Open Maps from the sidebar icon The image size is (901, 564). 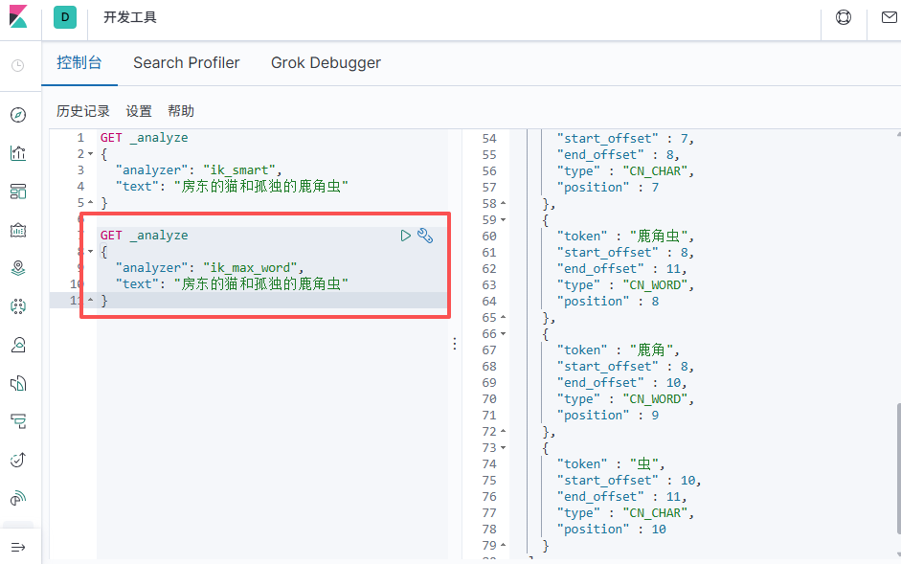(18, 268)
